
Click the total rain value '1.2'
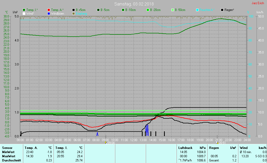234,160
